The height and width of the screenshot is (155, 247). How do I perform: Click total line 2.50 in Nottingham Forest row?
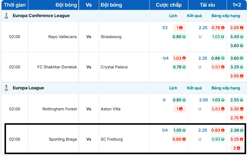tap(203, 100)
